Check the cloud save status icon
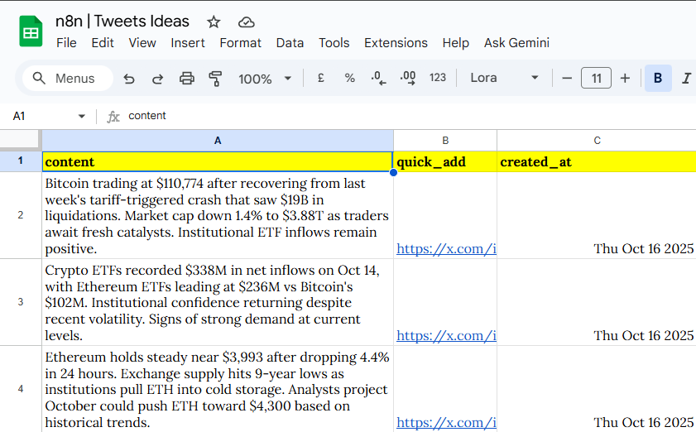Image resolution: width=696 pixels, height=432 pixels. click(x=246, y=22)
